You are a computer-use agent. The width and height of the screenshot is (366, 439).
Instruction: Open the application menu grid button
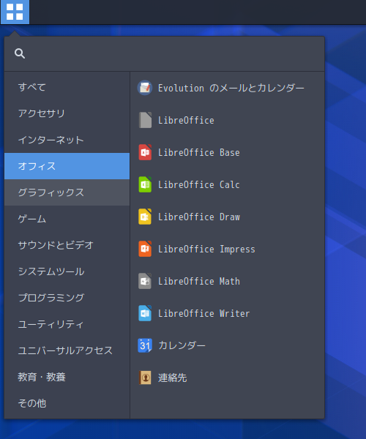15,12
